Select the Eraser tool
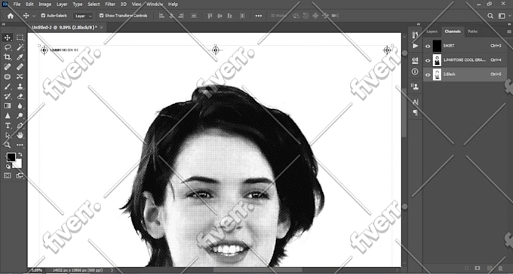 (x=20, y=96)
